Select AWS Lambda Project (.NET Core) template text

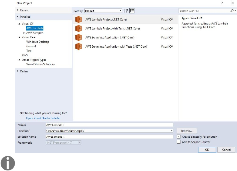tap(106, 19)
